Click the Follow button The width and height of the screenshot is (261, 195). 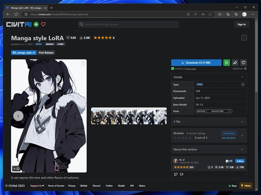coord(240,161)
